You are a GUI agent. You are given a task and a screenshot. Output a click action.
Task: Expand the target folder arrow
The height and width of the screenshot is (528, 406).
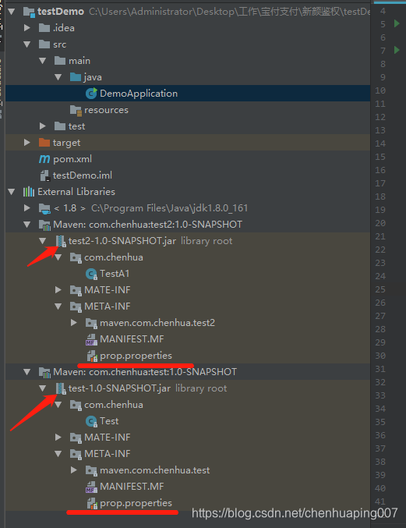[x=27, y=143]
